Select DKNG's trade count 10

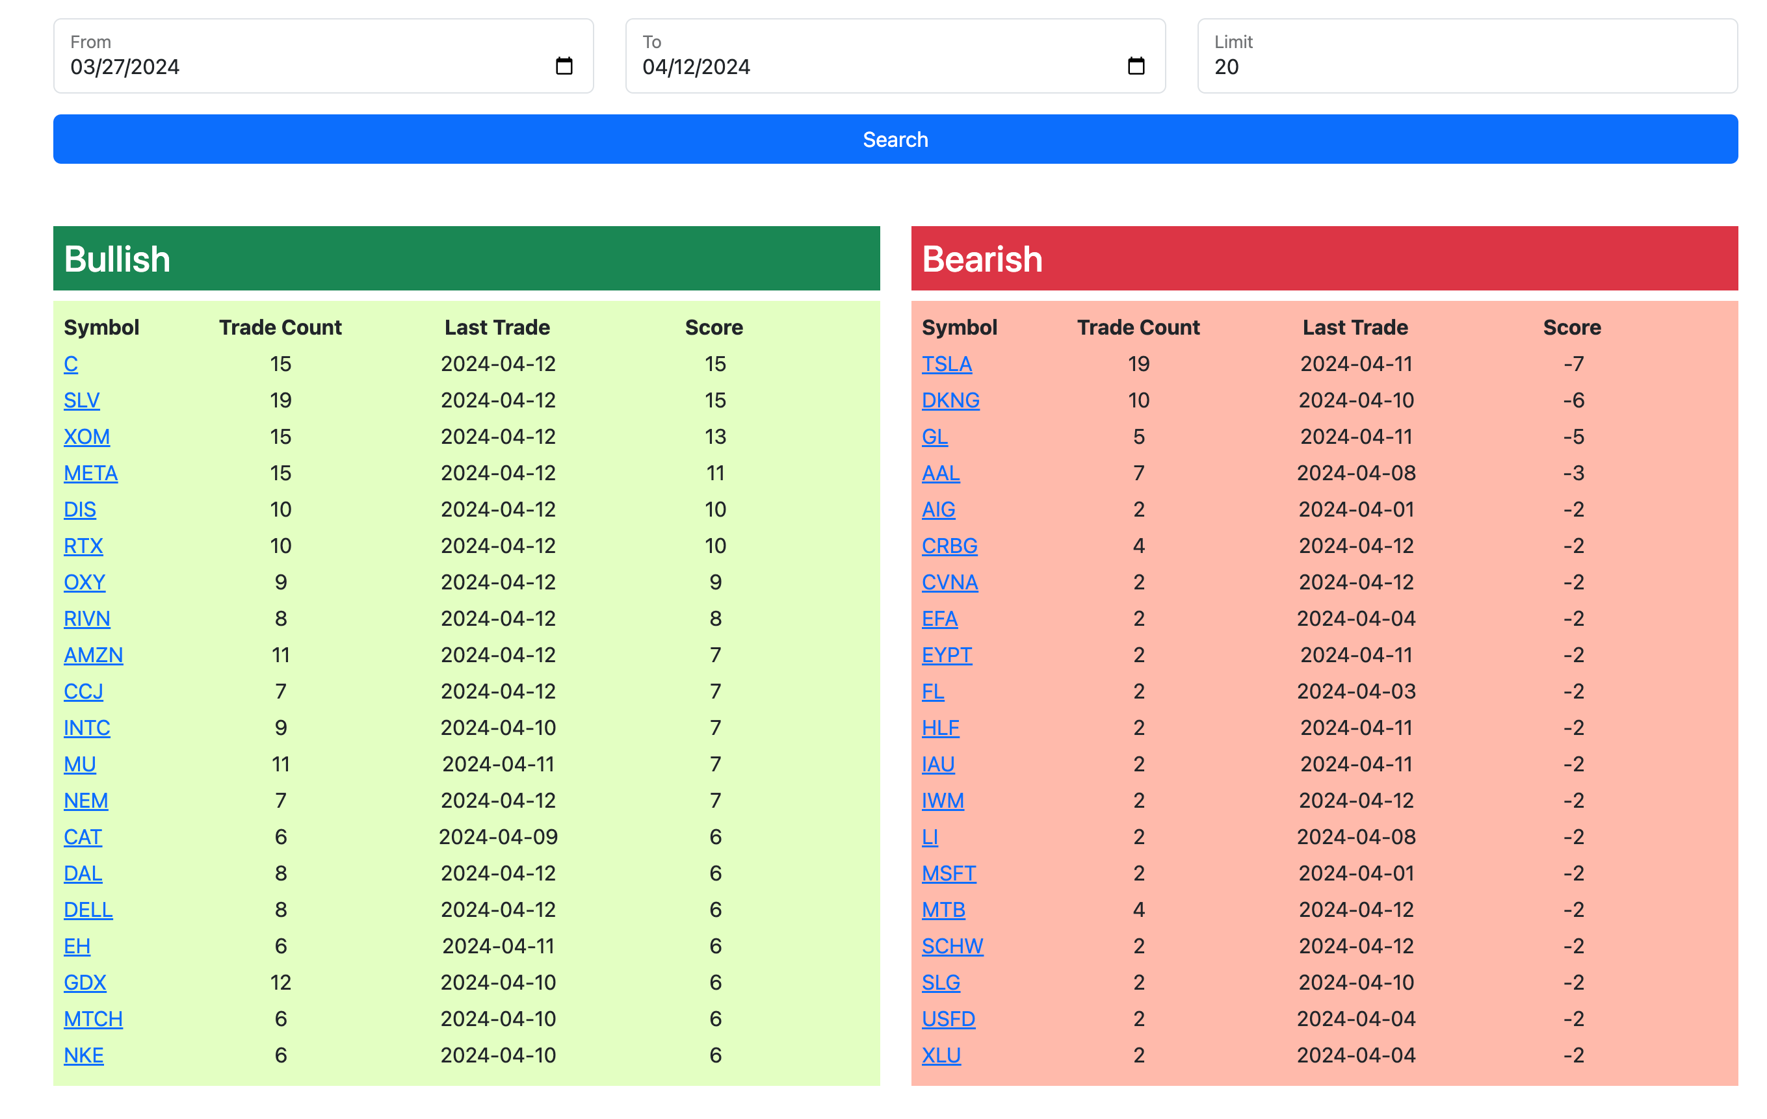[x=1139, y=400]
